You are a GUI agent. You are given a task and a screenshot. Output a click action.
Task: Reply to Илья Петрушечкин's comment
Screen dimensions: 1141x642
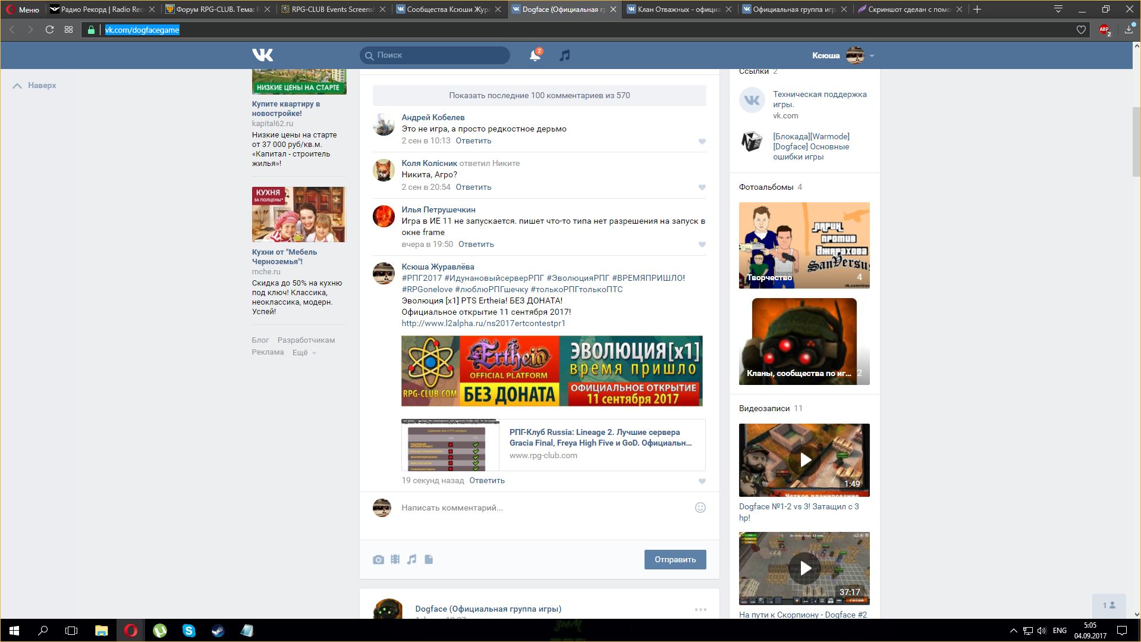pos(476,244)
